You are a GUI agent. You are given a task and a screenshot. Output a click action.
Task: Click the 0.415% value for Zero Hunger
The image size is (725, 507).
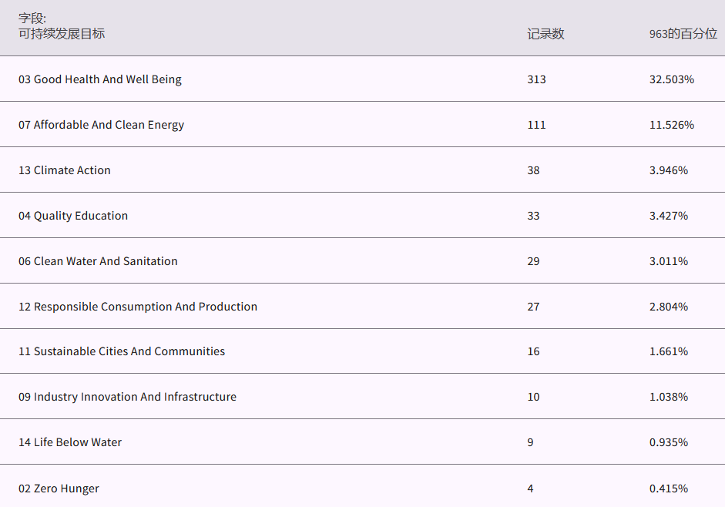pyautogui.click(x=668, y=489)
